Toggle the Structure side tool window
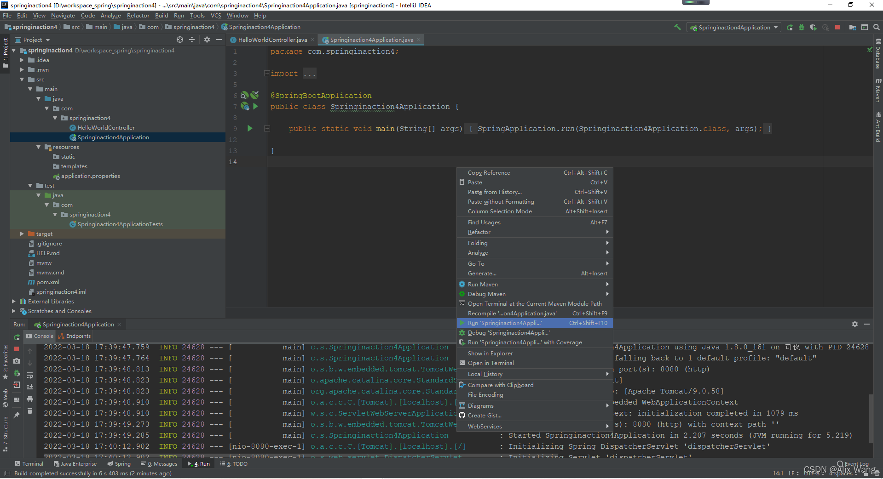The height and width of the screenshot is (479, 883). click(x=6, y=434)
